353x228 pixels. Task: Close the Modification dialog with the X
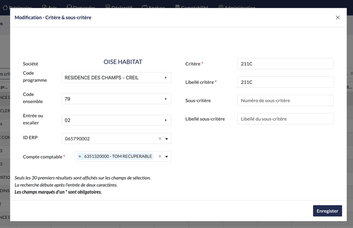[338, 17]
